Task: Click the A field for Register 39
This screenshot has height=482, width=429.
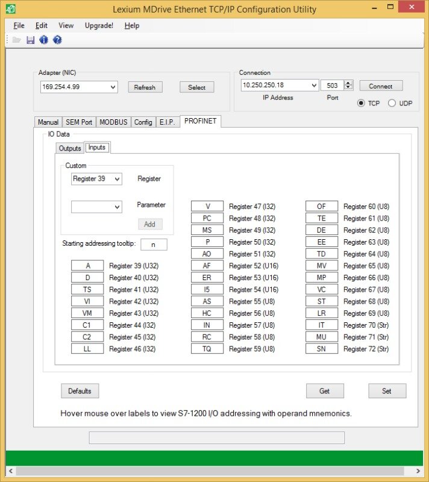Action: point(87,266)
